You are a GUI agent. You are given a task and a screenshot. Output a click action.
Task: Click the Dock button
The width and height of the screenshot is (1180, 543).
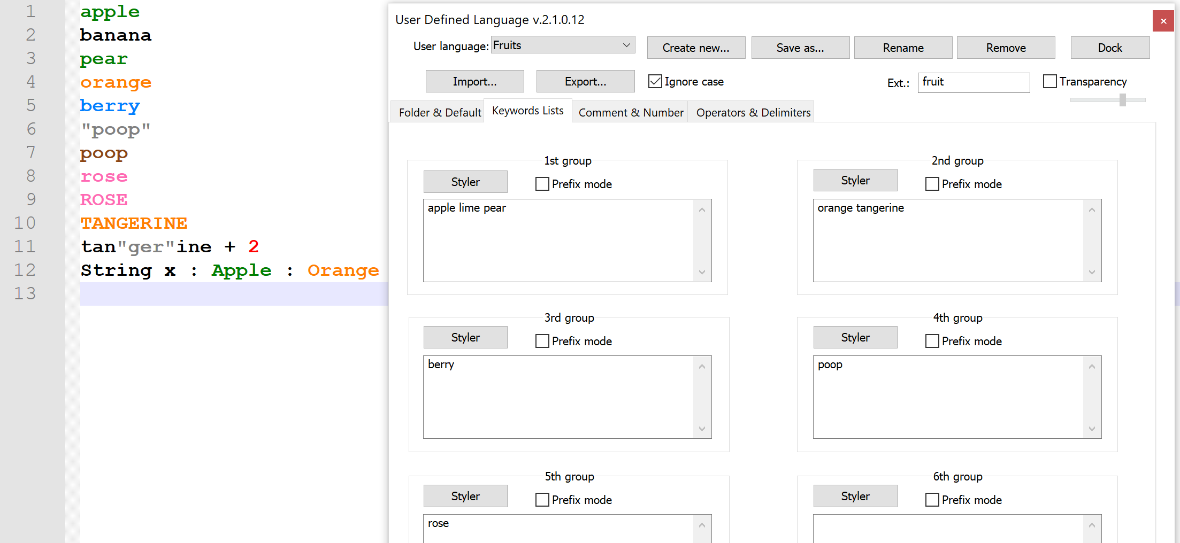point(1109,48)
